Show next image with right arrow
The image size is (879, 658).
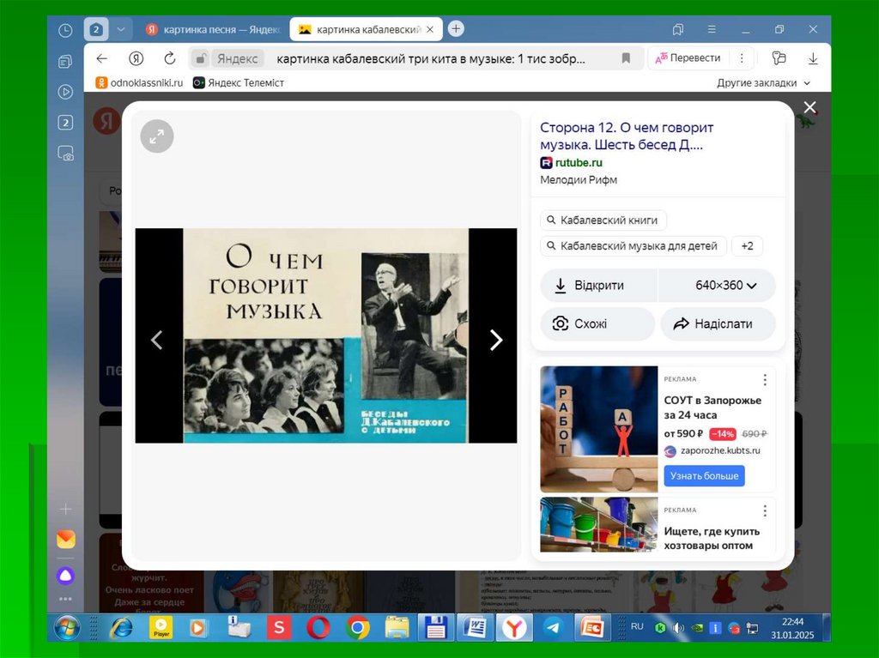click(495, 340)
